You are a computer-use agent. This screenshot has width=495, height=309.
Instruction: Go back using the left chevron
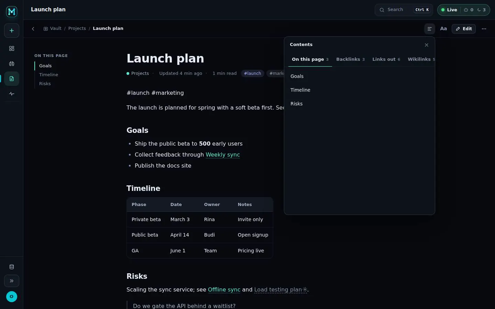click(x=33, y=29)
